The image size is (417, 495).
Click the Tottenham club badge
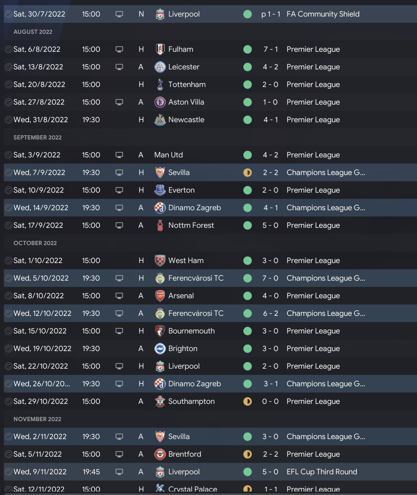tap(160, 85)
